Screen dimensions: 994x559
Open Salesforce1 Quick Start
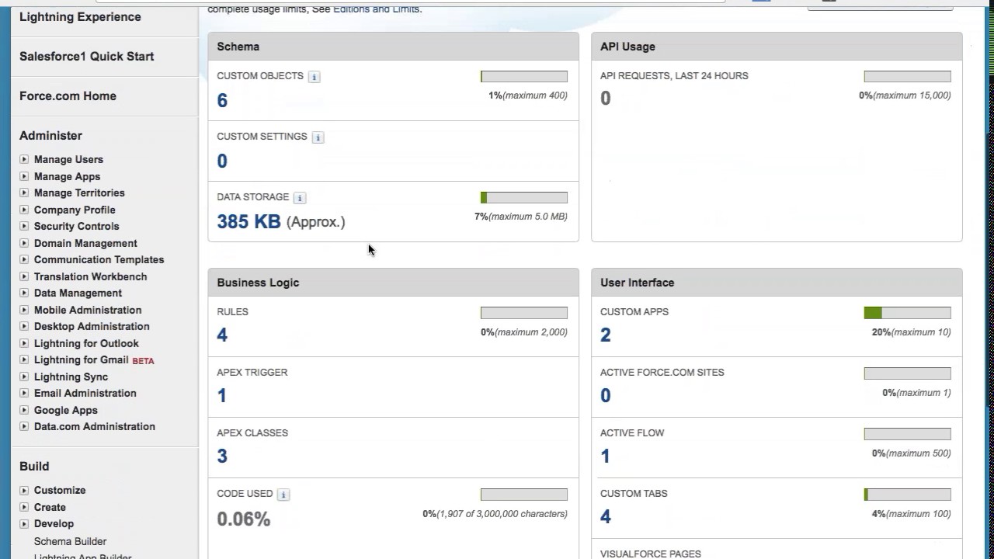(86, 57)
